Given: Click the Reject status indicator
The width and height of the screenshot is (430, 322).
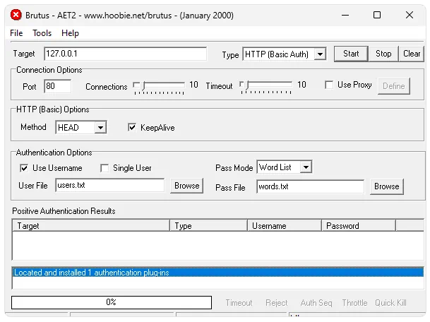Looking at the screenshot, I should pos(277,303).
